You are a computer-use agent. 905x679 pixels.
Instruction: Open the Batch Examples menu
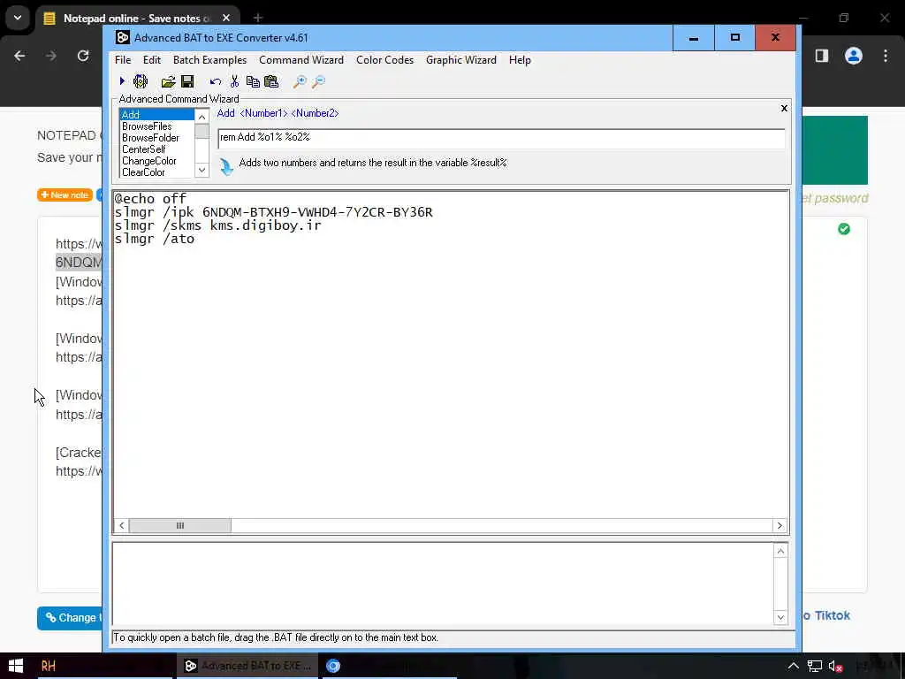tap(209, 60)
